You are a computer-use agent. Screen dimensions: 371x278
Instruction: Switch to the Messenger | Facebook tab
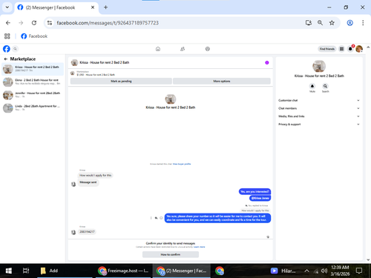click(56, 7)
